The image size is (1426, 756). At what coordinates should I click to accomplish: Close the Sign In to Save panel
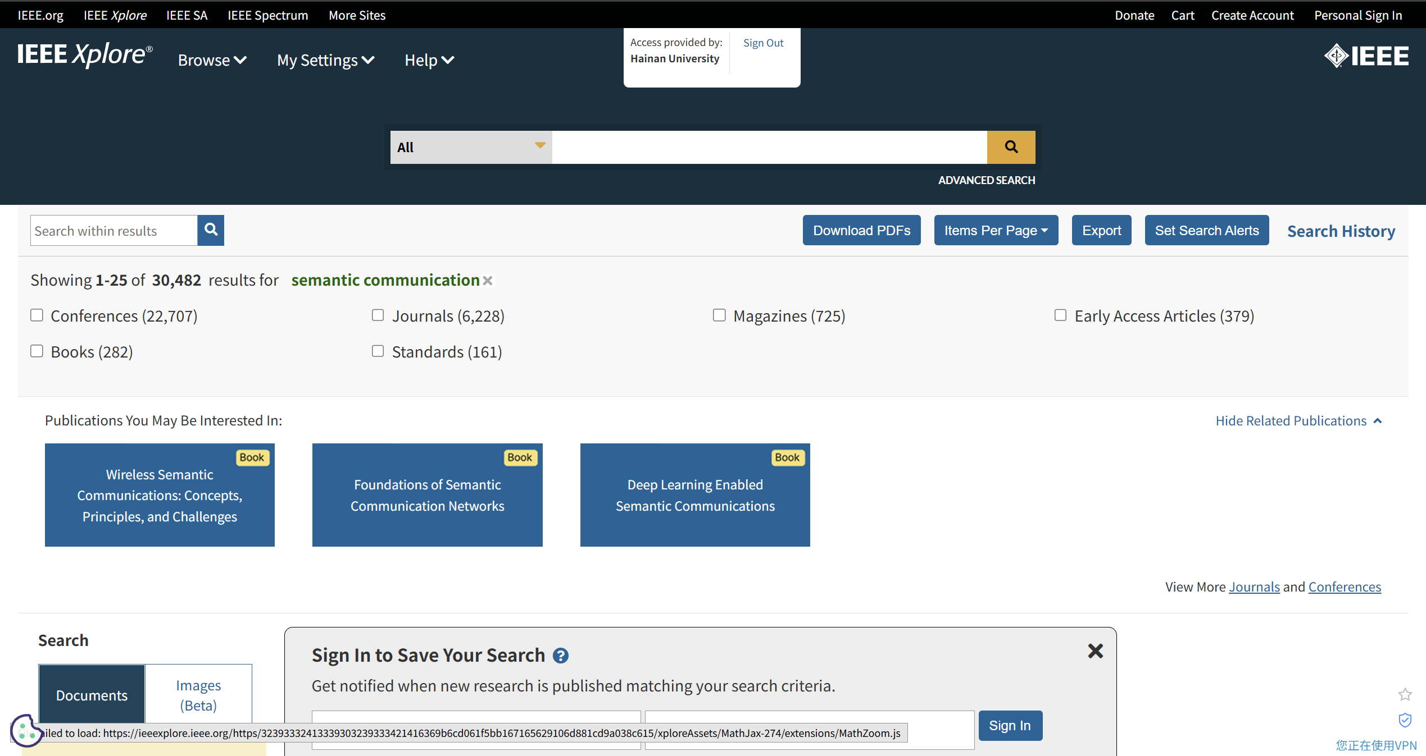point(1095,651)
